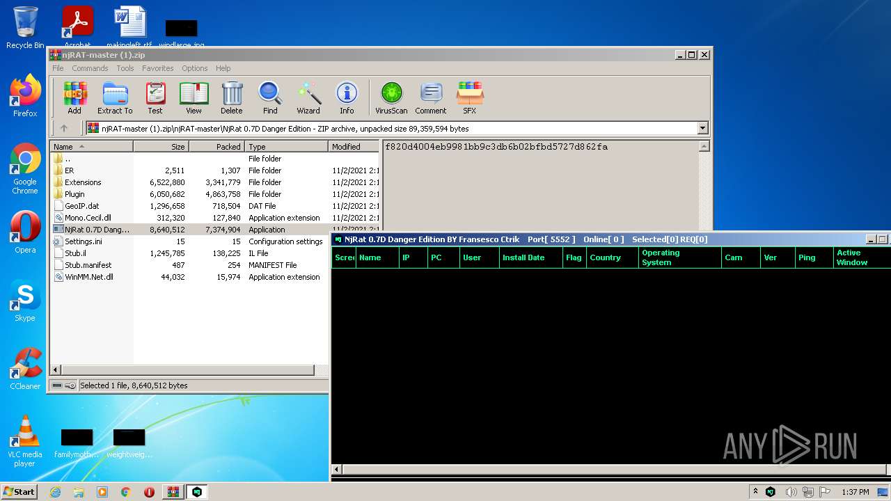
Task: Click the file list horizontal scrollbar
Action: click(189, 370)
